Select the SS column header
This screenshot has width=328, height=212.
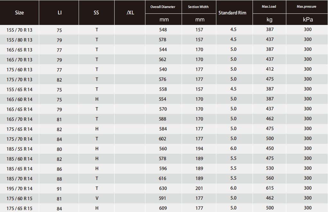click(97, 13)
